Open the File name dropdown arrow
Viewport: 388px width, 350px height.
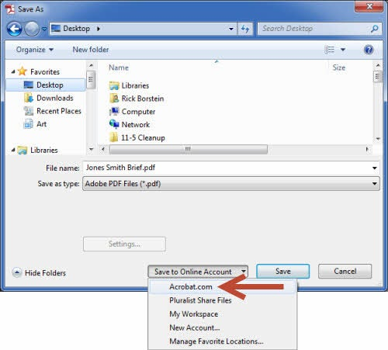coord(374,168)
